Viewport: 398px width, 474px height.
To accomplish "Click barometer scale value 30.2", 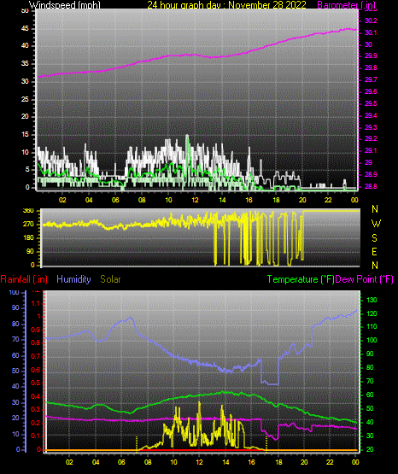I will (x=371, y=20).
